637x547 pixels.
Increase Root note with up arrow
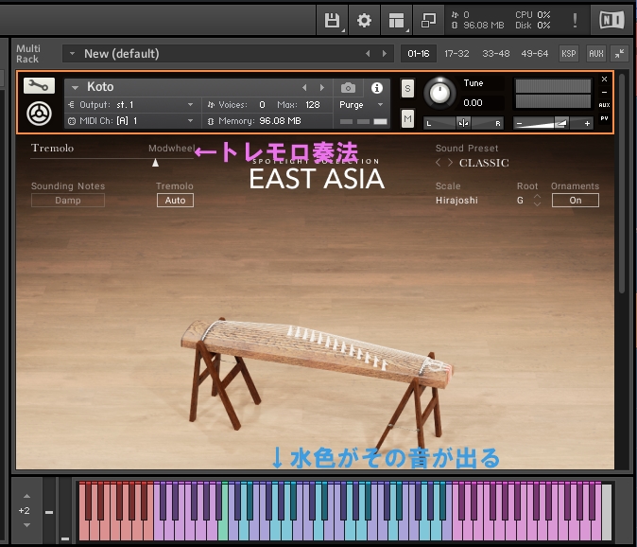pos(537,197)
